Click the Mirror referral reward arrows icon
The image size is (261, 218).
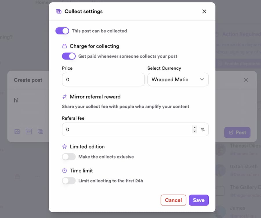64,96
